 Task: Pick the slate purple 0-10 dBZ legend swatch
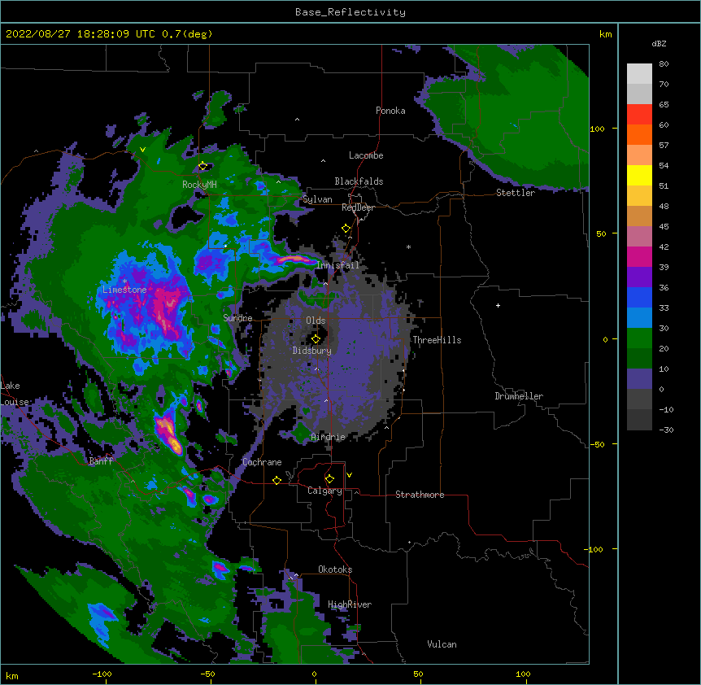[x=639, y=379]
